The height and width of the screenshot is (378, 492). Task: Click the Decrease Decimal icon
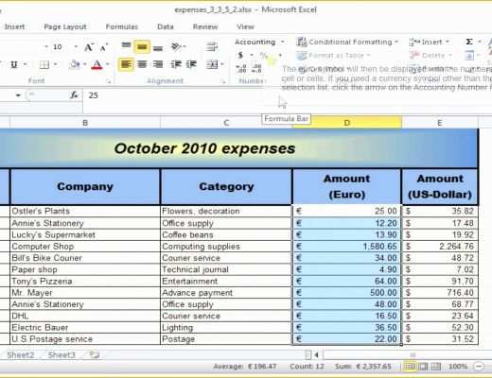click(x=257, y=68)
